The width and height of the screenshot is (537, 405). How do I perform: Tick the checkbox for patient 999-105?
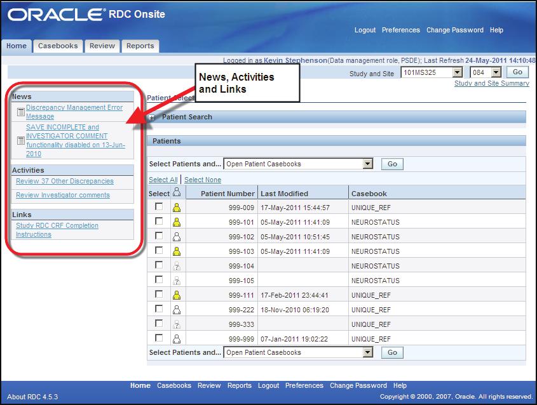point(159,280)
